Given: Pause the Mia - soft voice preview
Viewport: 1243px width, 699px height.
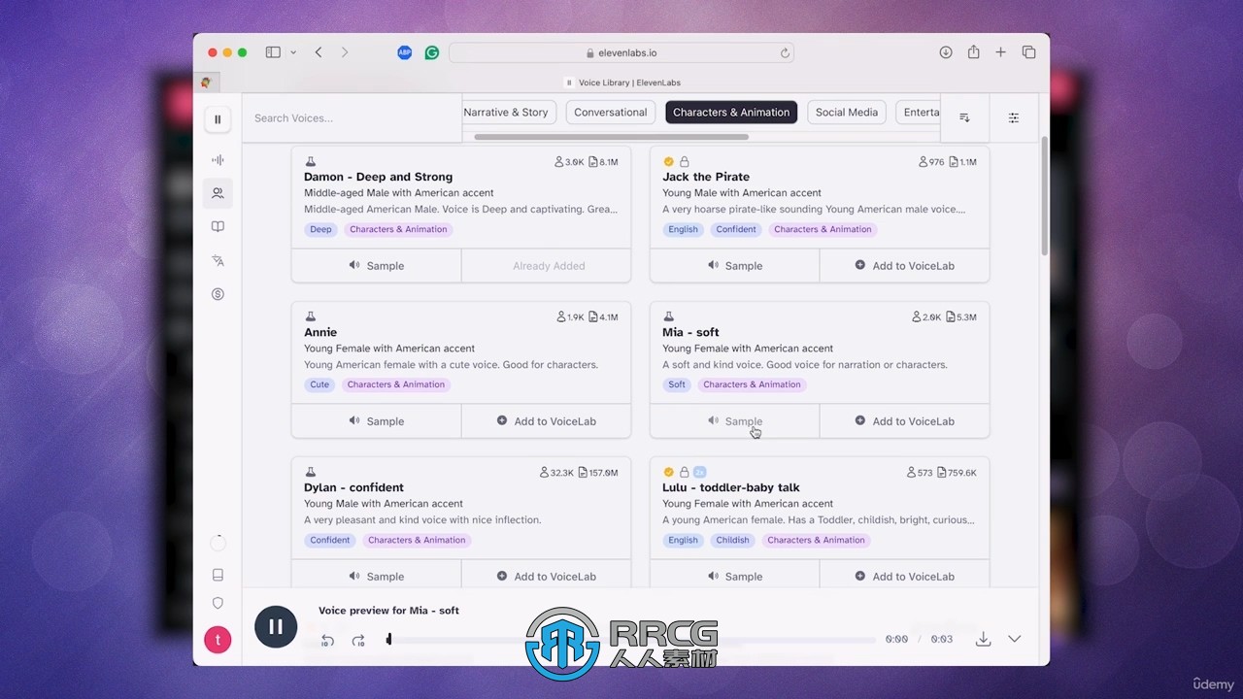Looking at the screenshot, I should (276, 627).
